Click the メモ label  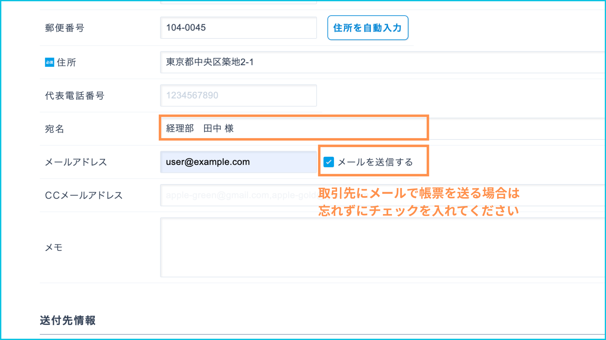[x=54, y=247]
